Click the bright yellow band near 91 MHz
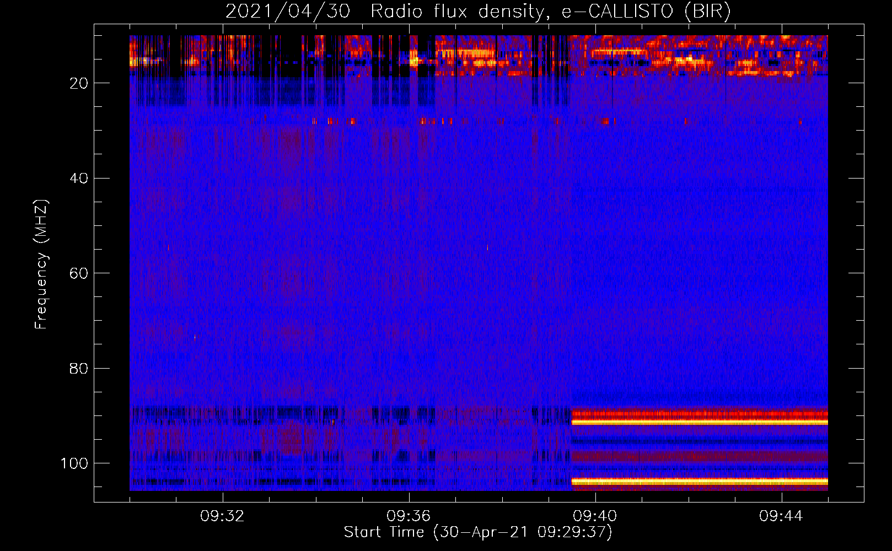The height and width of the screenshot is (551, 892). (699, 422)
